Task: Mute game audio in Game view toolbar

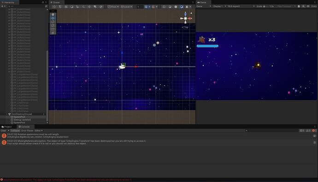Action: 299,6
